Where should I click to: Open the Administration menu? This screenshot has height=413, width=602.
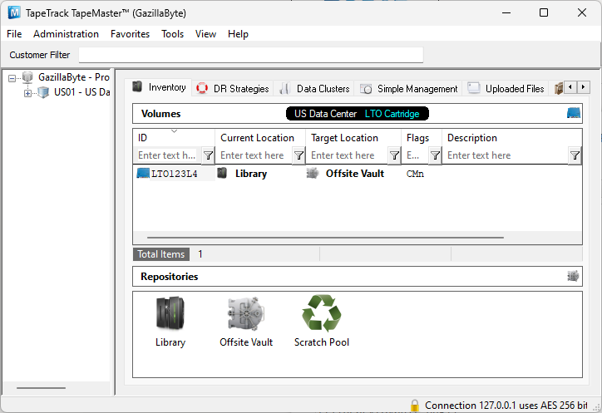point(66,34)
